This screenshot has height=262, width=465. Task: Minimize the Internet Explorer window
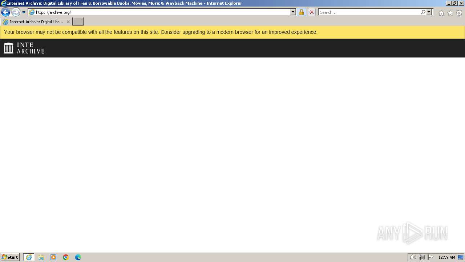(449, 3)
